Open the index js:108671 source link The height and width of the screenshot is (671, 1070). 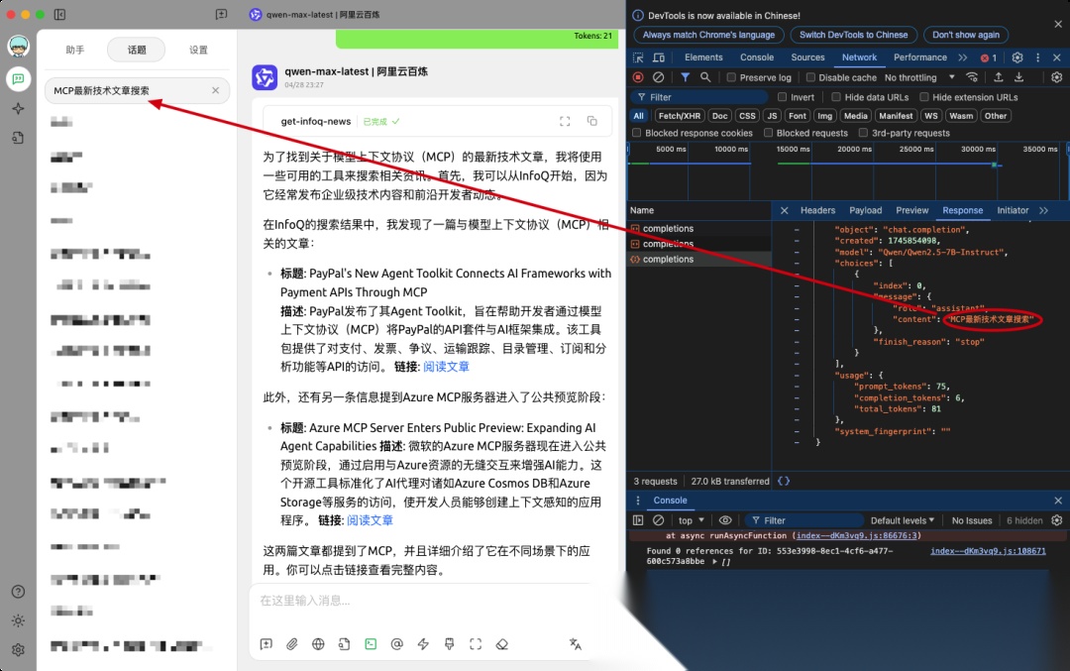[988, 551]
